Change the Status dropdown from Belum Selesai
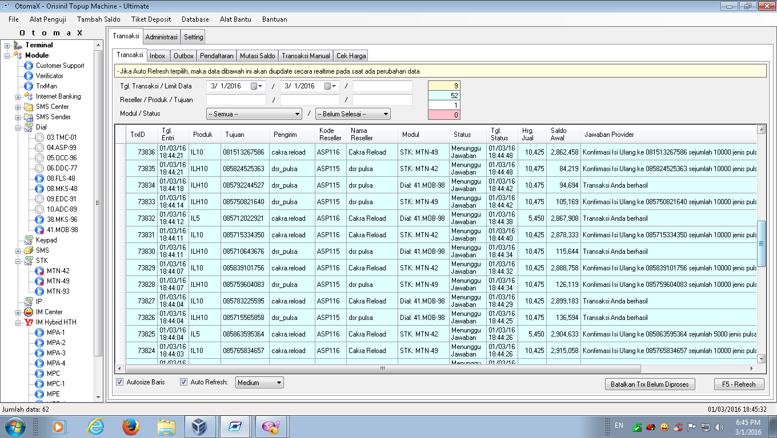Screen dimensions: 777x438 386,113
